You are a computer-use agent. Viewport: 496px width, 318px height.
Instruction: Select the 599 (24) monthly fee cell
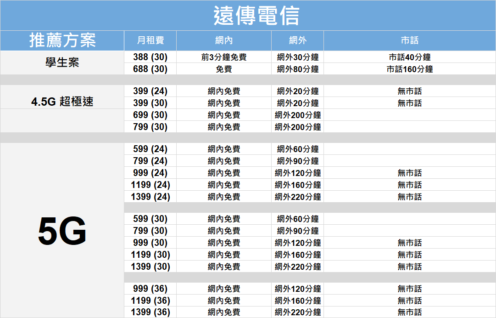[150, 149]
